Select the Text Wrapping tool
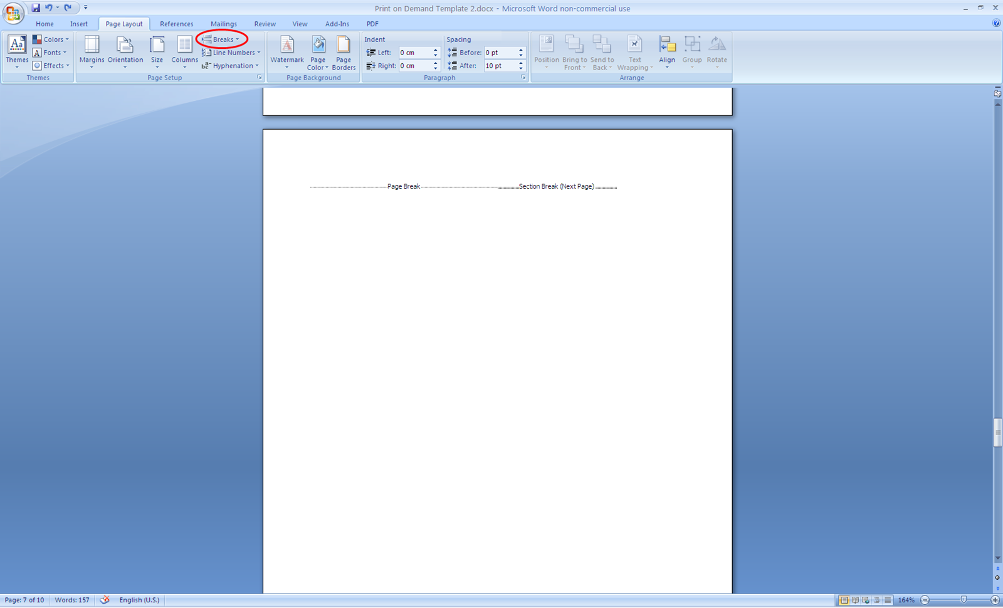The height and width of the screenshot is (608, 1003). (x=635, y=53)
